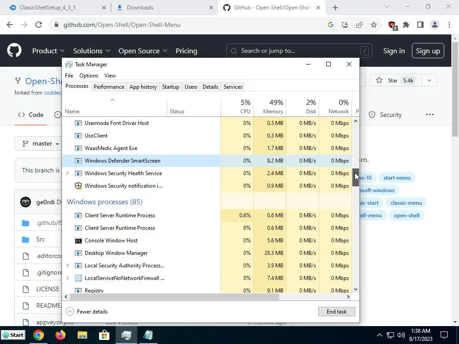Image resolution: width=459 pixels, height=344 pixels.
Task: Click the Task Manager horizontal scrollbar
Action: pyautogui.click(x=174, y=297)
